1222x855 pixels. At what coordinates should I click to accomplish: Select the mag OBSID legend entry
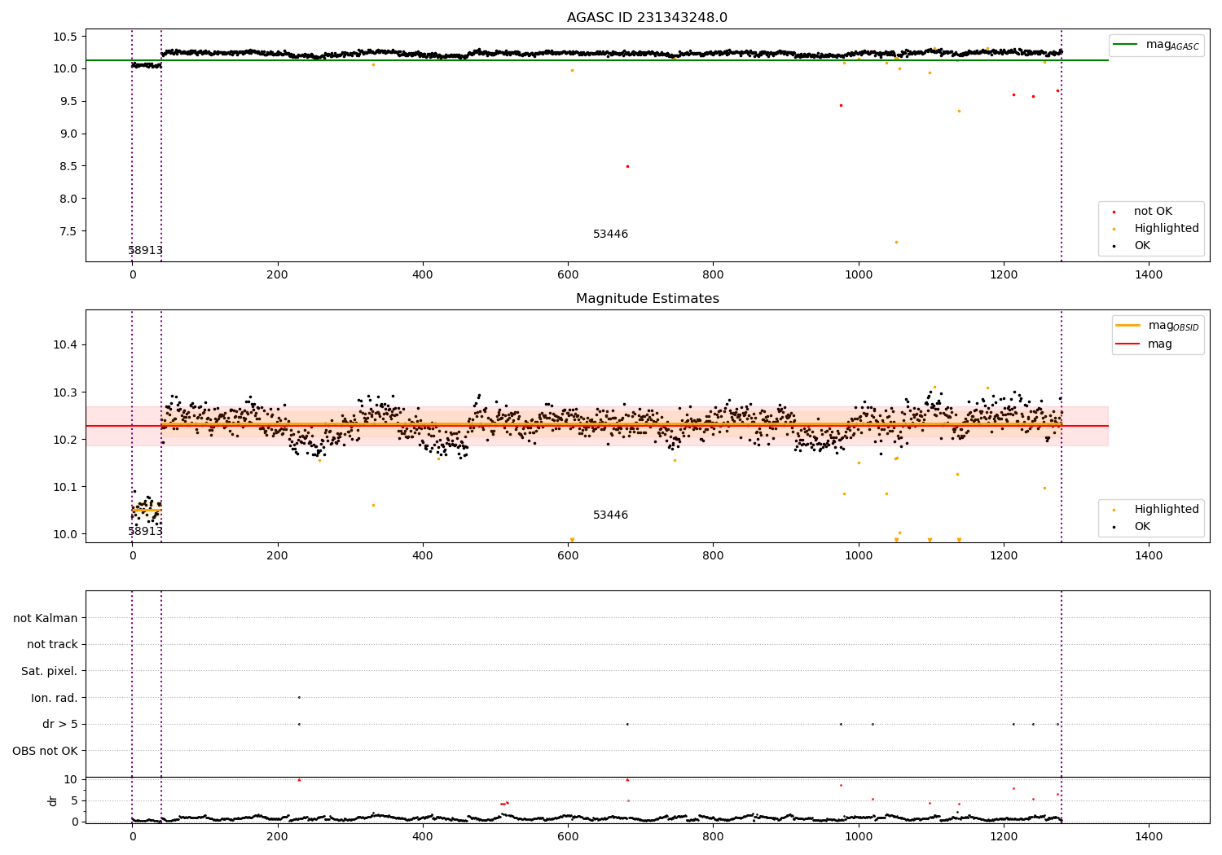point(1158,326)
